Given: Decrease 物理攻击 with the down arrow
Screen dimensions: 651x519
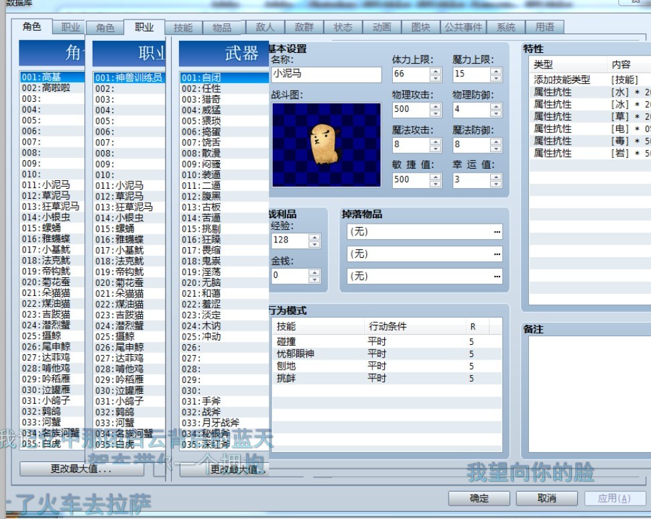Looking at the screenshot, I should tap(436, 114).
